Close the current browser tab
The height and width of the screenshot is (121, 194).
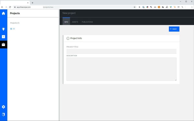click(x=28, y=3)
